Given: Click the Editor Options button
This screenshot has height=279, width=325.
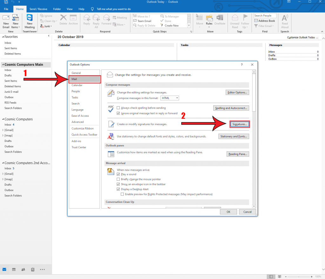Looking at the screenshot, I should [x=237, y=92].
